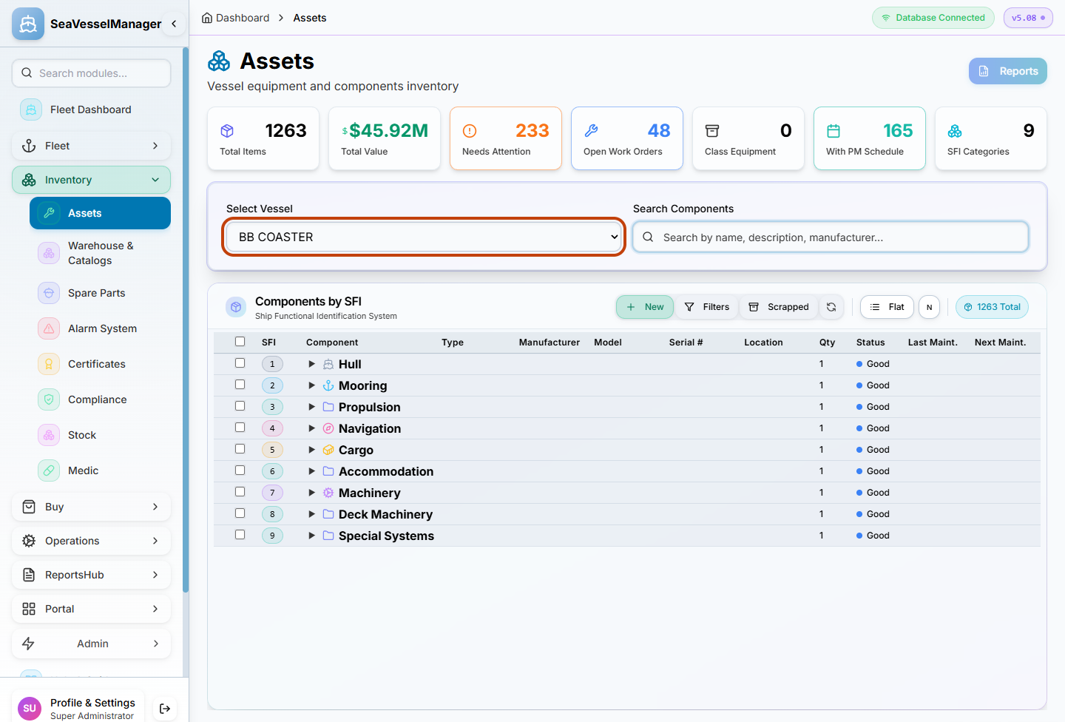
Task: Click the Warehouse & Catalogs icon
Action: click(49, 253)
